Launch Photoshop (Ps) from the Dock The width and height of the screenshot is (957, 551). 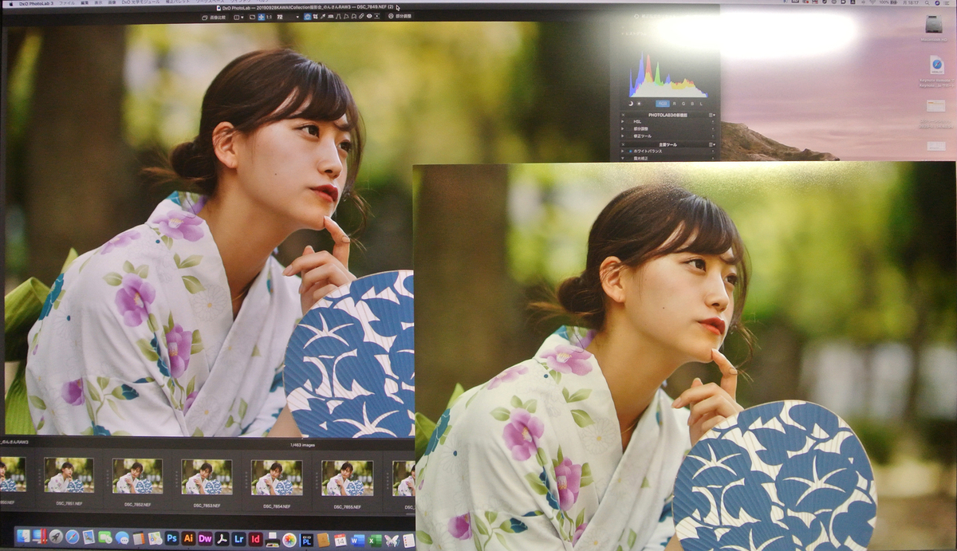click(171, 538)
